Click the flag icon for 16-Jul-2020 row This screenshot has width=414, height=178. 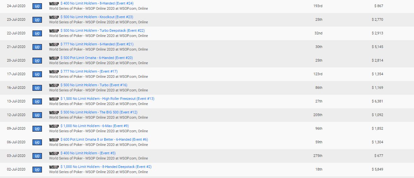click(37, 88)
